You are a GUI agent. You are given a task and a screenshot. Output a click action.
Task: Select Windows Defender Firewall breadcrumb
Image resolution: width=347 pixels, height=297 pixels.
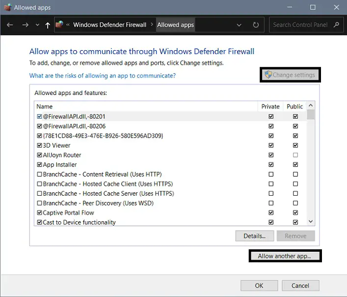click(110, 25)
